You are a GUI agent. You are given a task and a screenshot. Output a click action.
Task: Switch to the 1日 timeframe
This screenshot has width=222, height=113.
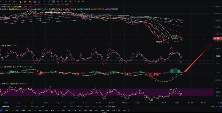[x=12, y=110]
